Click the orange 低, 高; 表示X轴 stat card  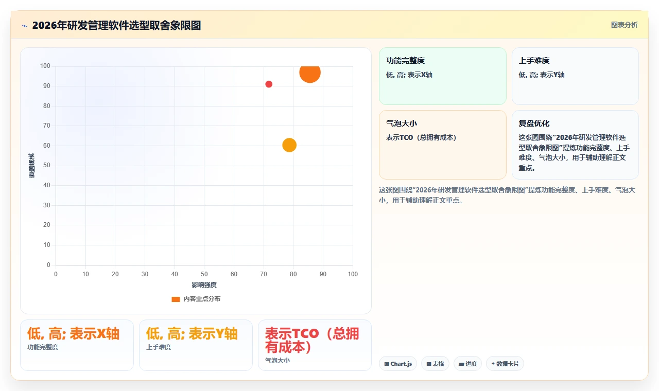pos(77,345)
